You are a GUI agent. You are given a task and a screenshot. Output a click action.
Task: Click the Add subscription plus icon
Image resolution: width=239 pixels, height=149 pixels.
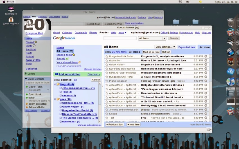point(57,74)
